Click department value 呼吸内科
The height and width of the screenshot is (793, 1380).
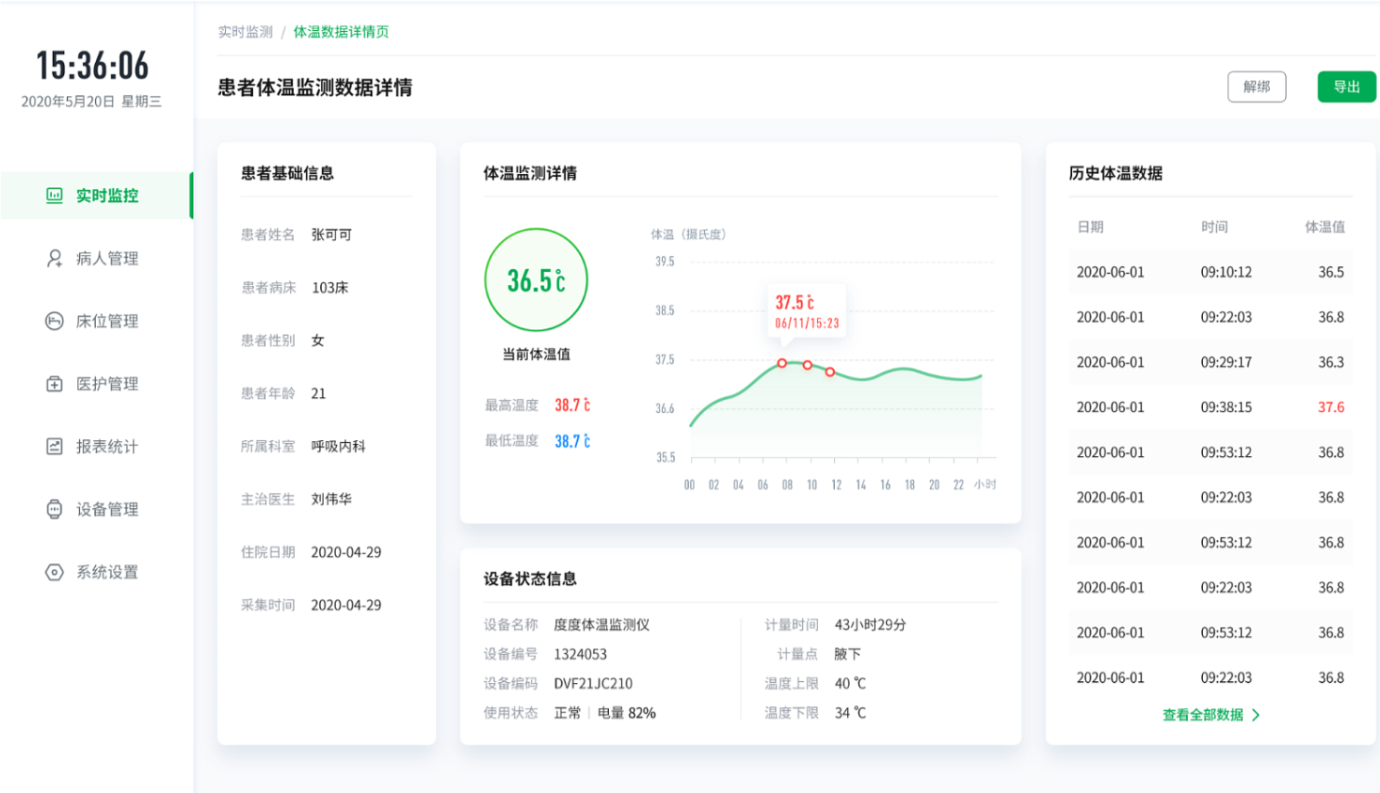click(x=339, y=446)
